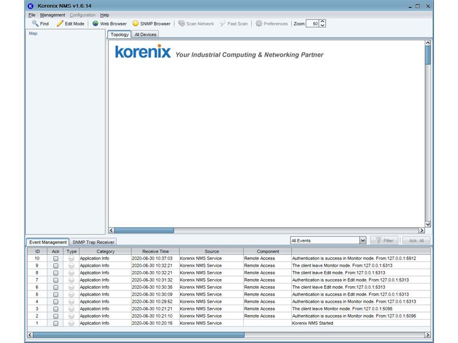This screenshot has height=343, width=458.
Task: Switch to the Topology tab
Action: coord(119,34)
